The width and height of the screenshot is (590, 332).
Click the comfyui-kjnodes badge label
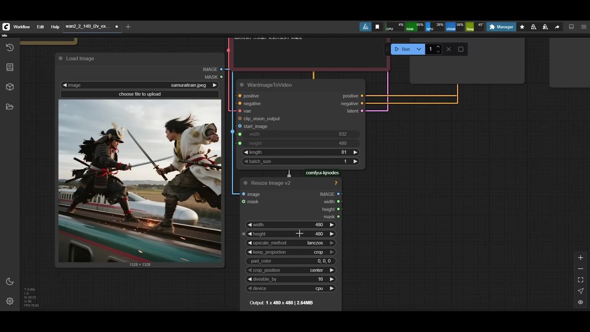coord(322,173)
